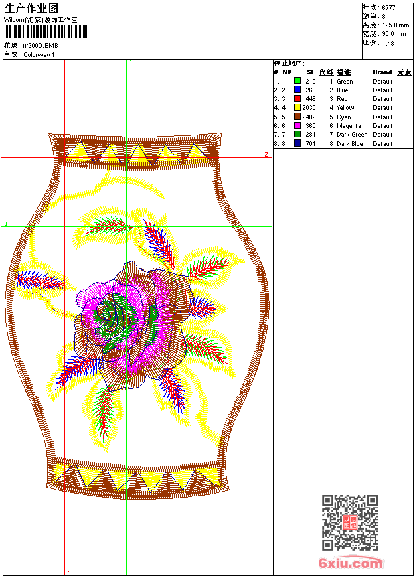415x576 pixels.
Task: Select the brown swatch labeled Cyan
Action: click(297, 117)
